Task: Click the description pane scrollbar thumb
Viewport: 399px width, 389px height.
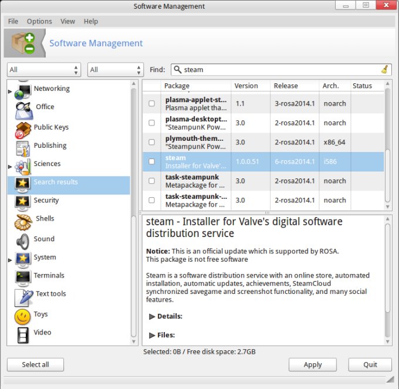Action: (x=387, y=268)
